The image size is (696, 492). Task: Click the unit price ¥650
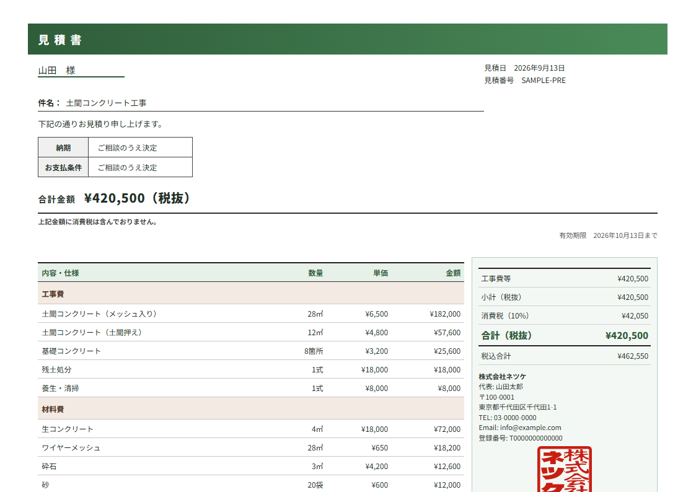379,447
